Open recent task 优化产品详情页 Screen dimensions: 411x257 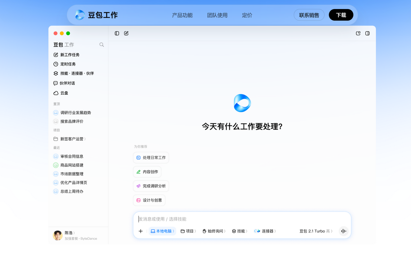[70, 182]
